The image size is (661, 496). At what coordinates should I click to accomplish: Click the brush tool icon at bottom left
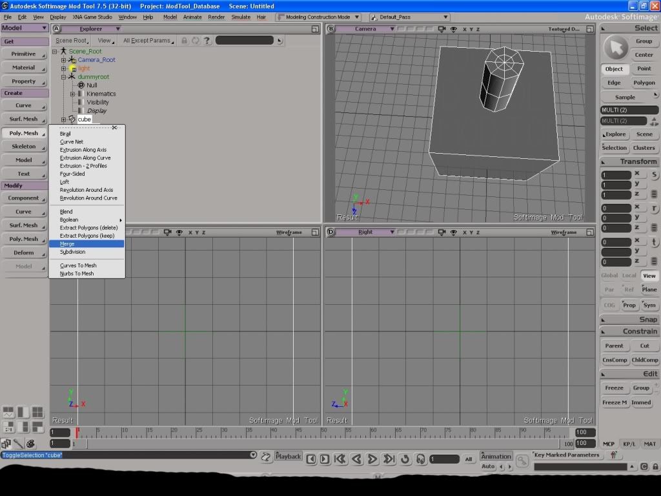18,444
